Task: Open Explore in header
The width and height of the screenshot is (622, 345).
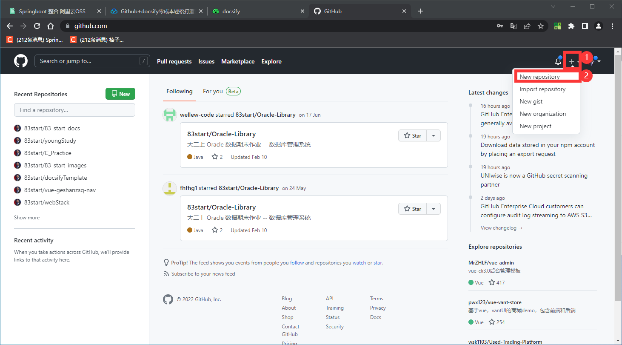Action: coord(271,61)
